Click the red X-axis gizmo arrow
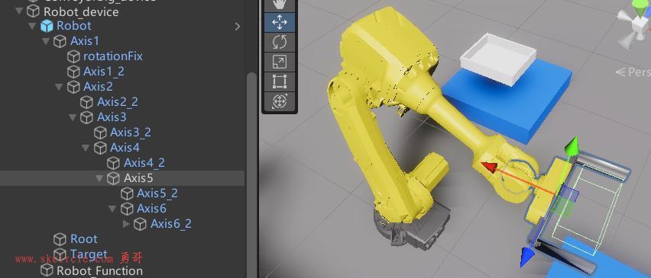The width and height of the screenshot is (651, 278). pyautogui.click(x=489, y=168)
